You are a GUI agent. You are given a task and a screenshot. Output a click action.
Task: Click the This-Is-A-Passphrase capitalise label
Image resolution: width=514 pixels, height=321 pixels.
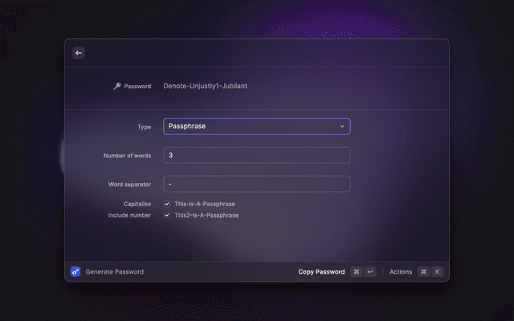[x=205, y=204]
